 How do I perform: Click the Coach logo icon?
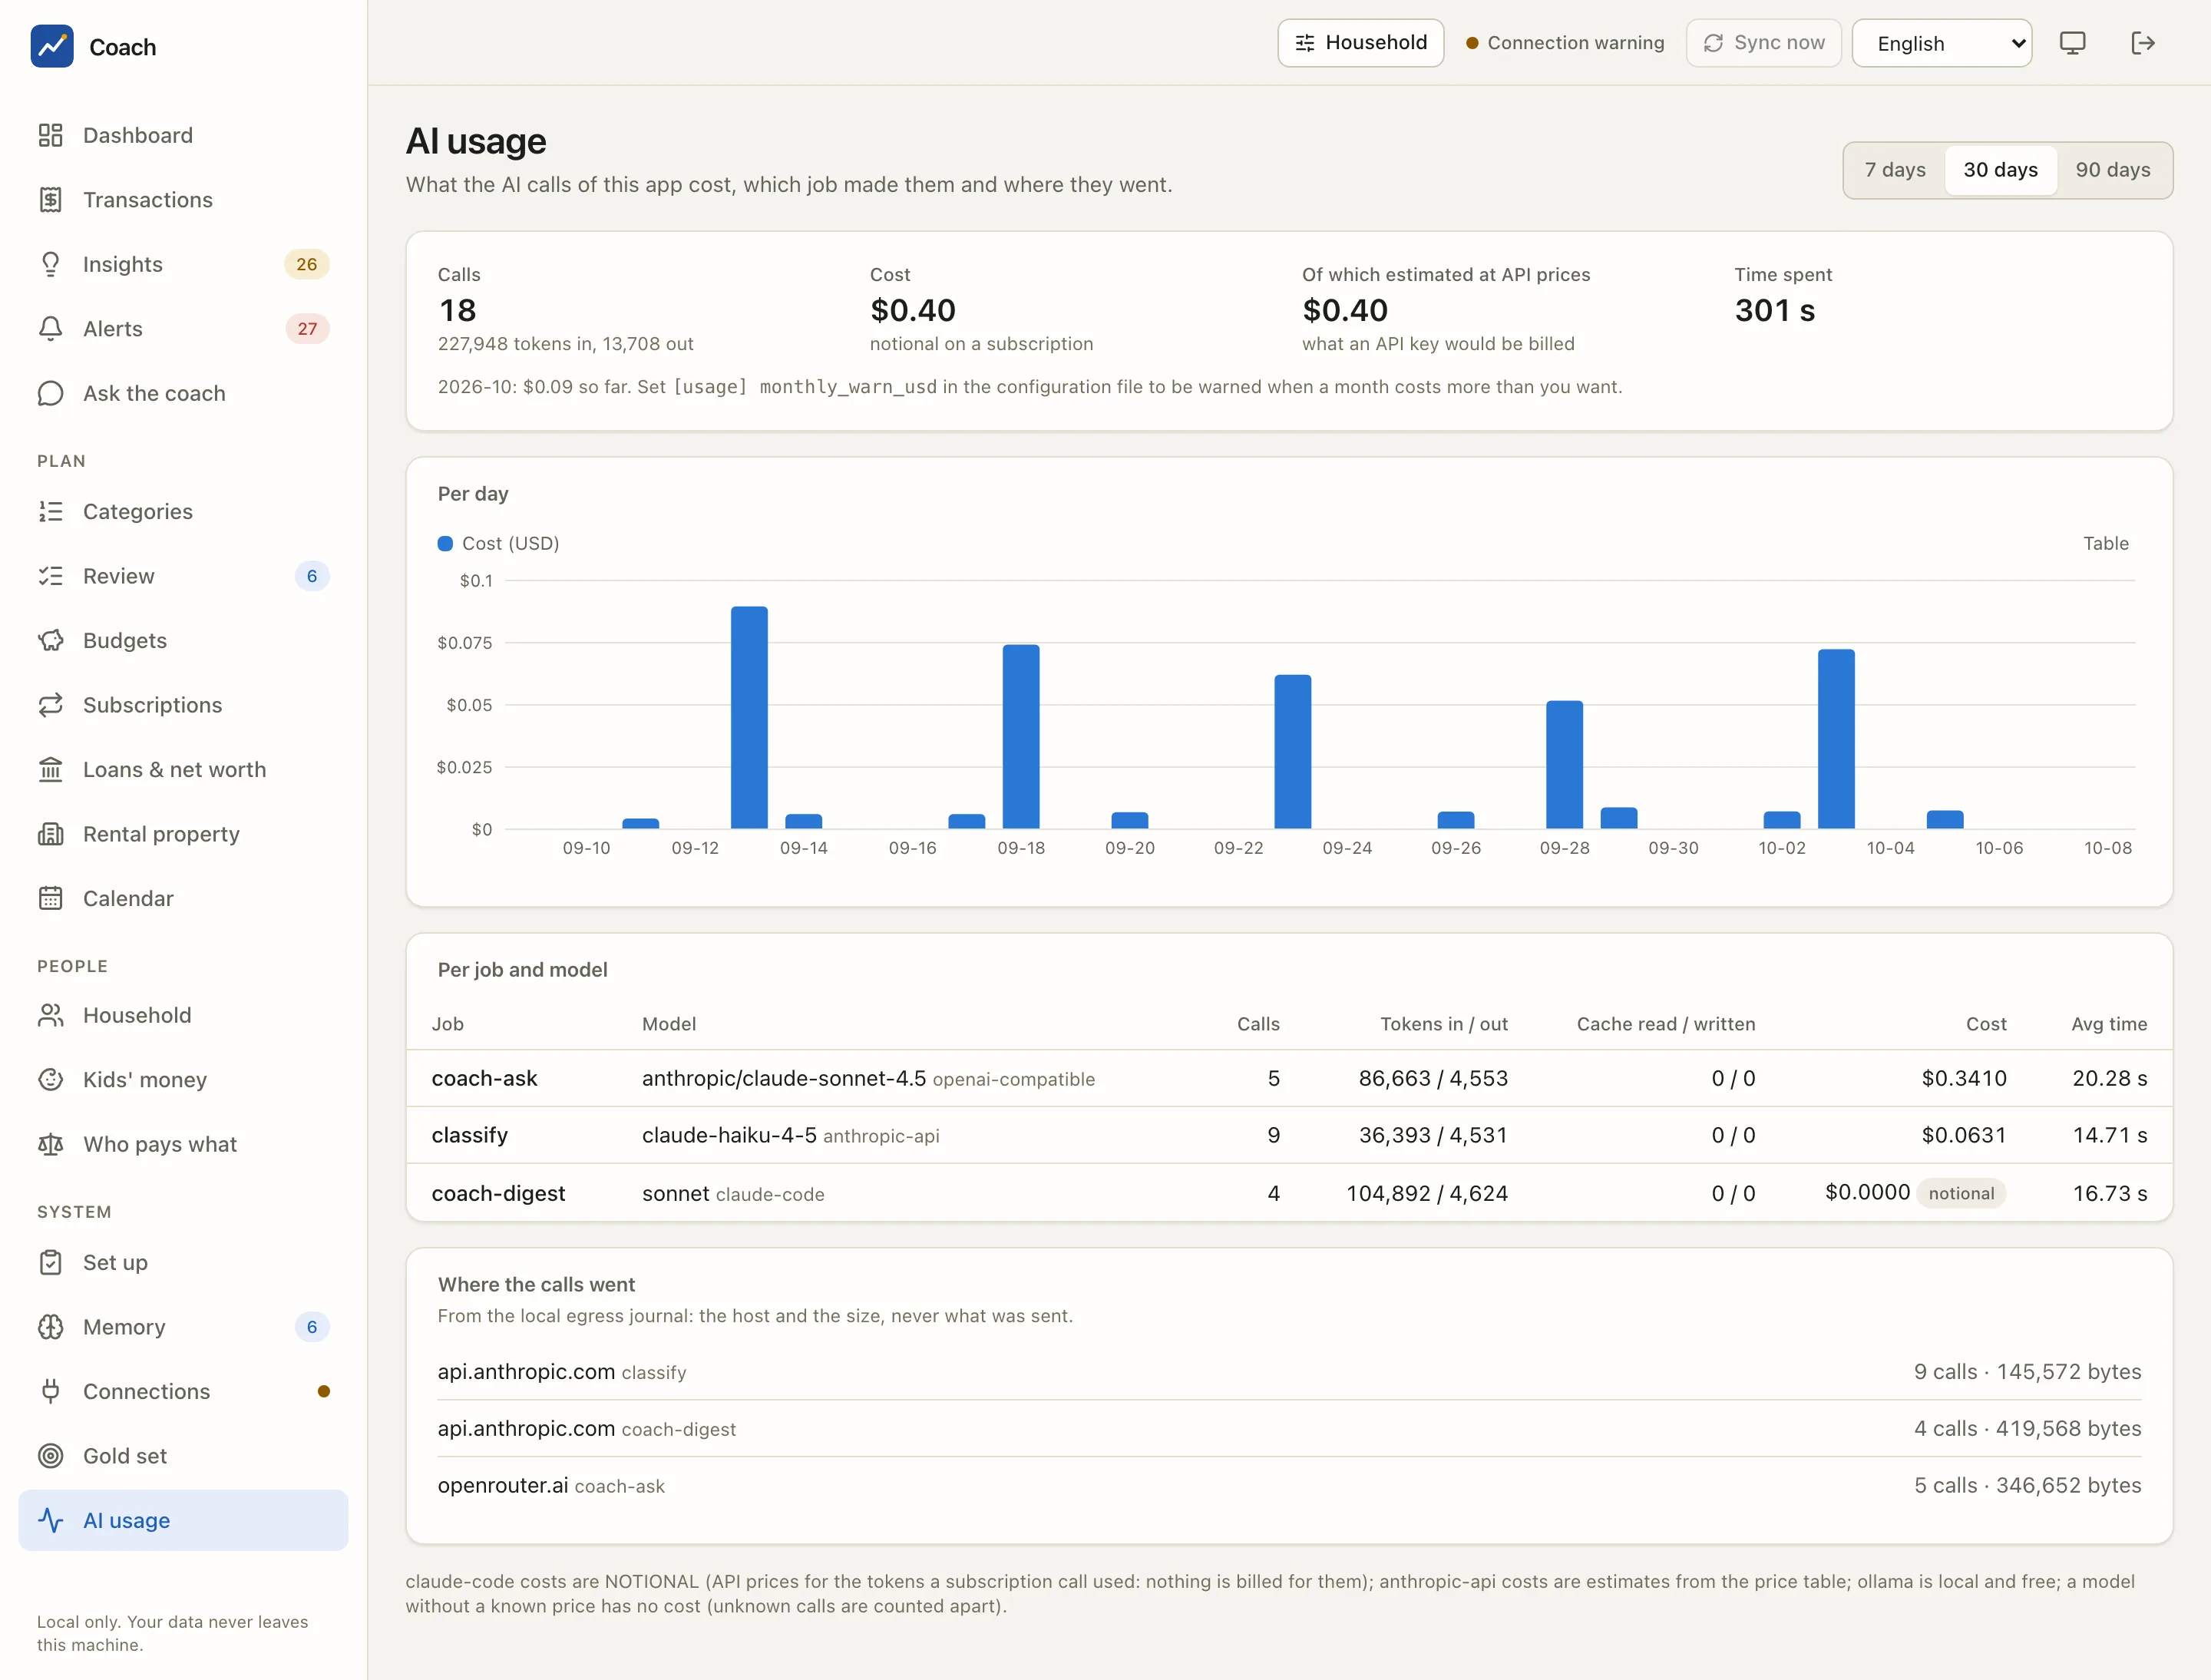pyautogui.click(x=52, y=46)
